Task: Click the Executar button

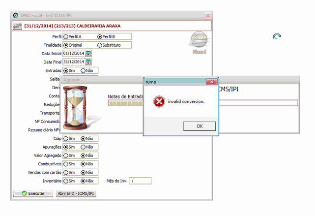Action: point(33,193)
